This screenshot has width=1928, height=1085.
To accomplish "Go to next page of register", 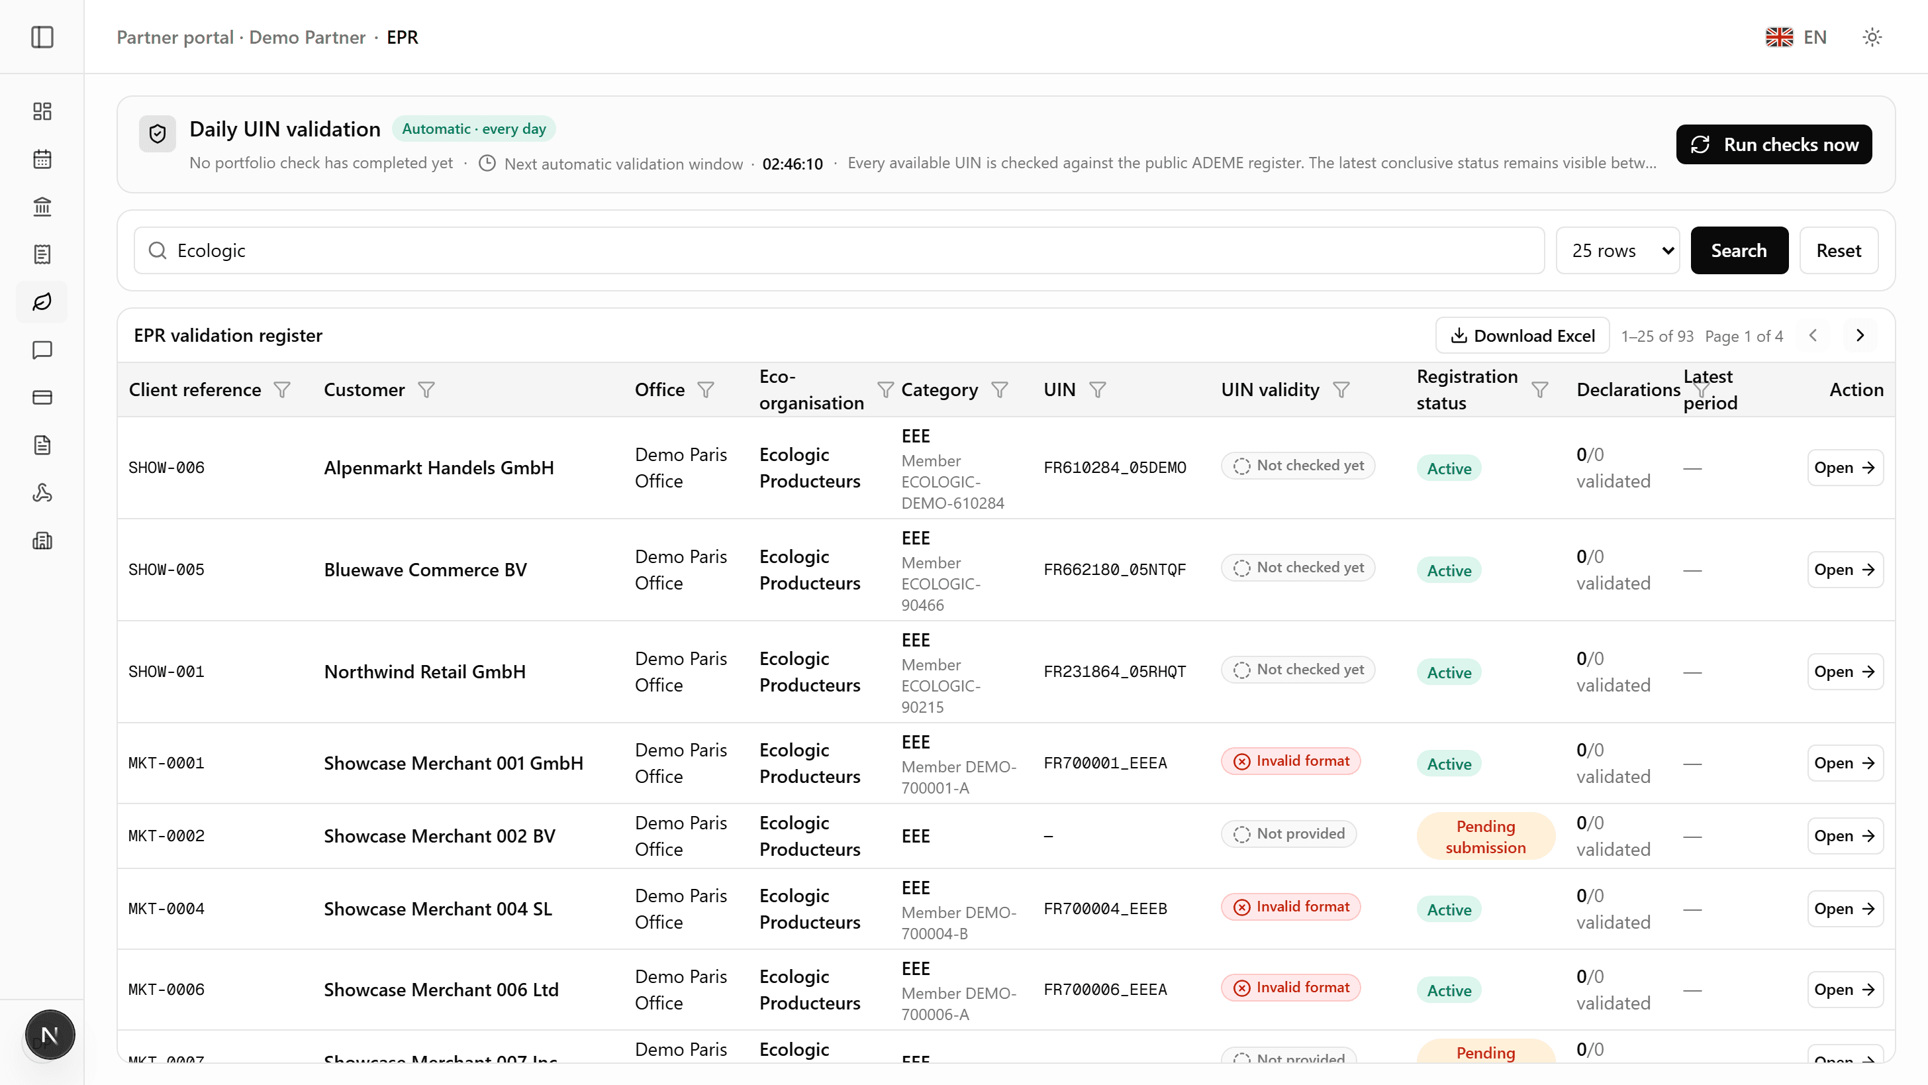I will tap(1860, 335).
